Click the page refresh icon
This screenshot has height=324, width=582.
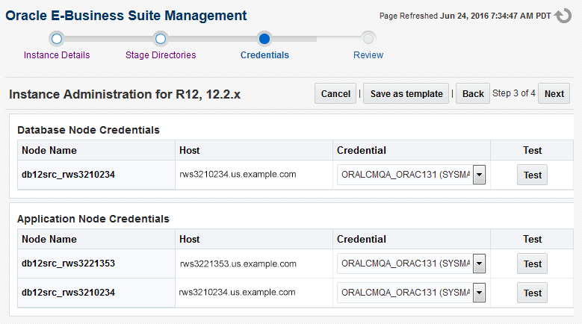[563, 16]
